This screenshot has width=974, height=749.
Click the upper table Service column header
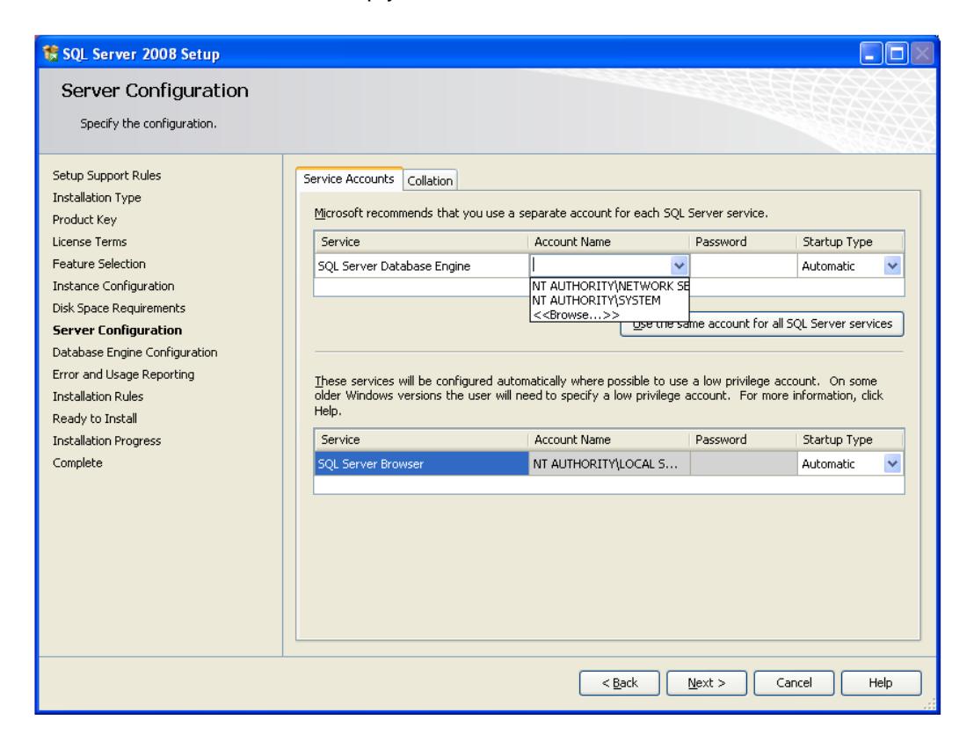pyautogui.click(x=422, y=242)
